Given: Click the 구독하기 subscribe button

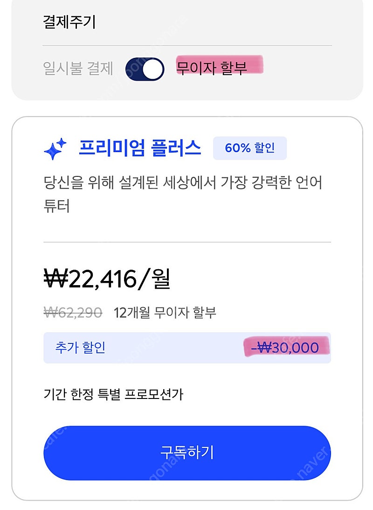Looking at the screenshot, I should tap(187, 453).
